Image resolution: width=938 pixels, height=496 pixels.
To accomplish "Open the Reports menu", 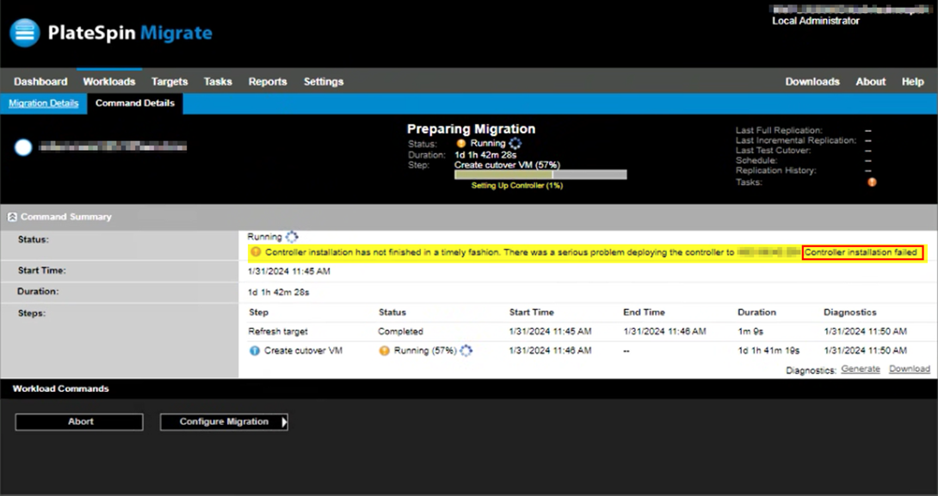I will coord(268,81).
